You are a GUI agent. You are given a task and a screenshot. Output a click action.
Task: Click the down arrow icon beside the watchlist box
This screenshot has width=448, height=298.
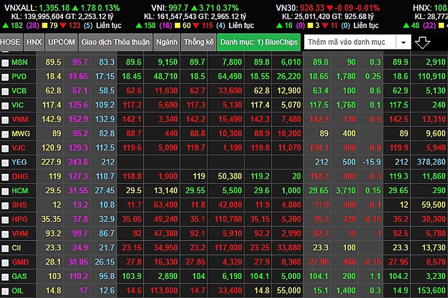tap(422, 43)
